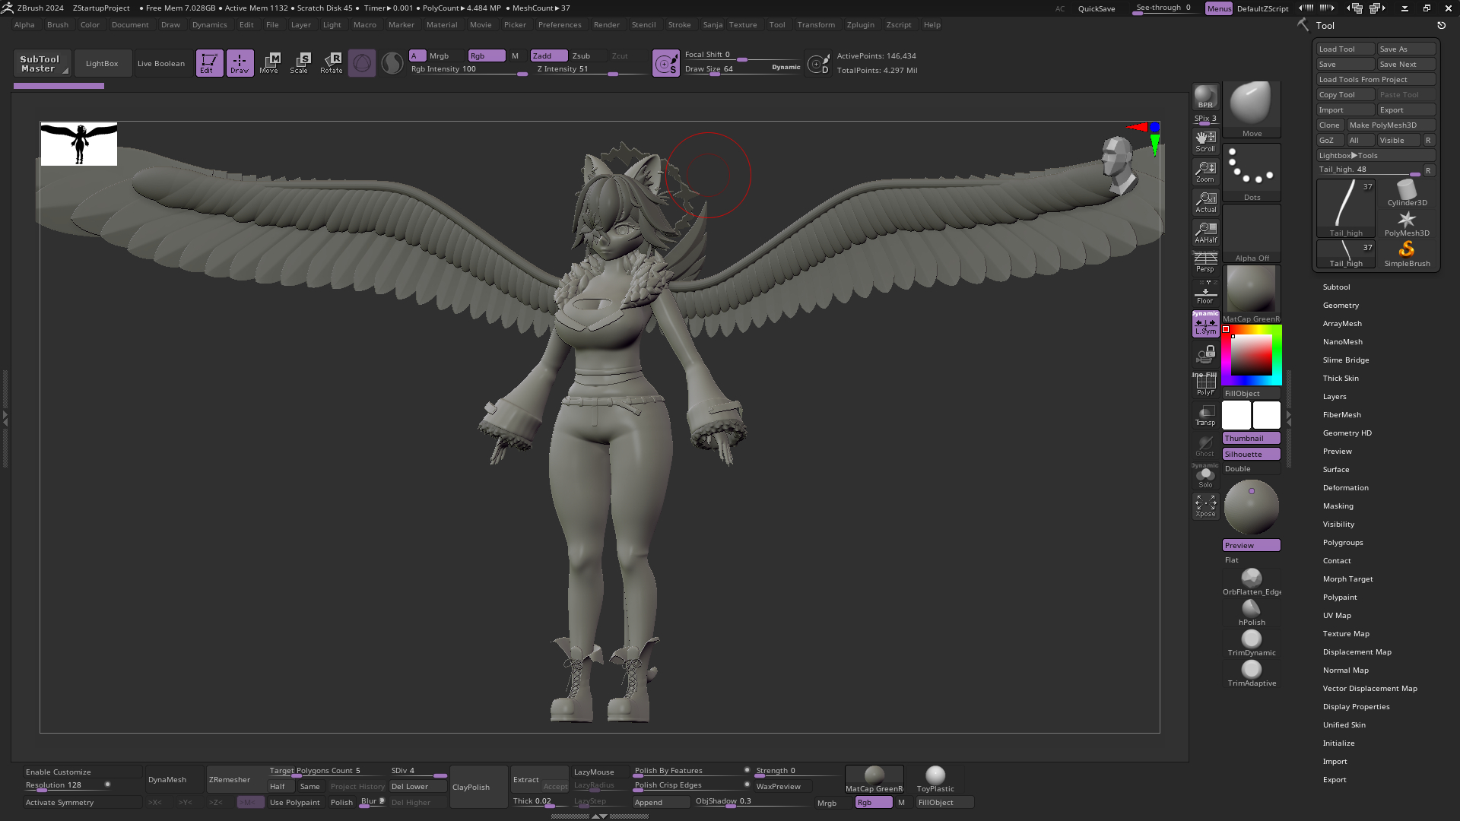Expand the Deformation section
The width and height of the screenshot is (1460, 821).
point(1345,487)
